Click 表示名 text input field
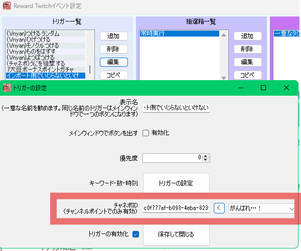 (x=176, y=108)
